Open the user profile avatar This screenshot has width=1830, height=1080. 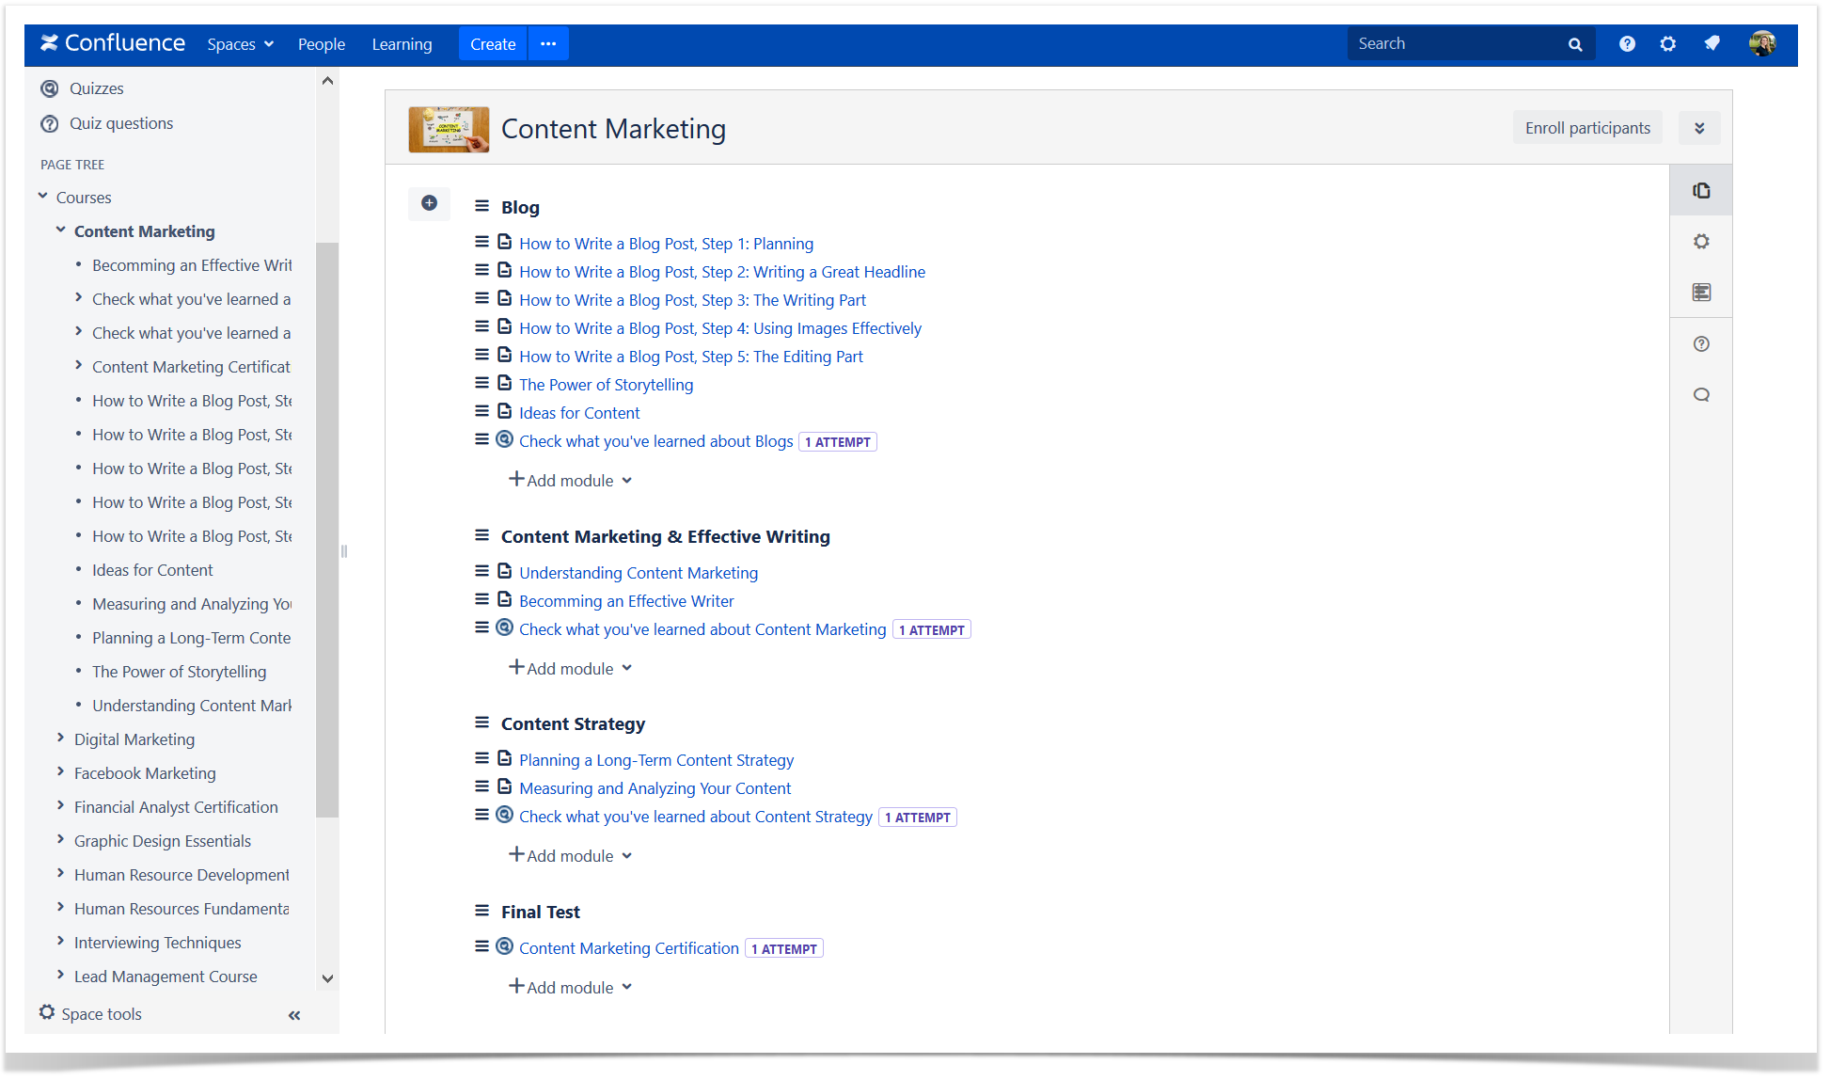pyautogui.click(x=1762, y=43)
